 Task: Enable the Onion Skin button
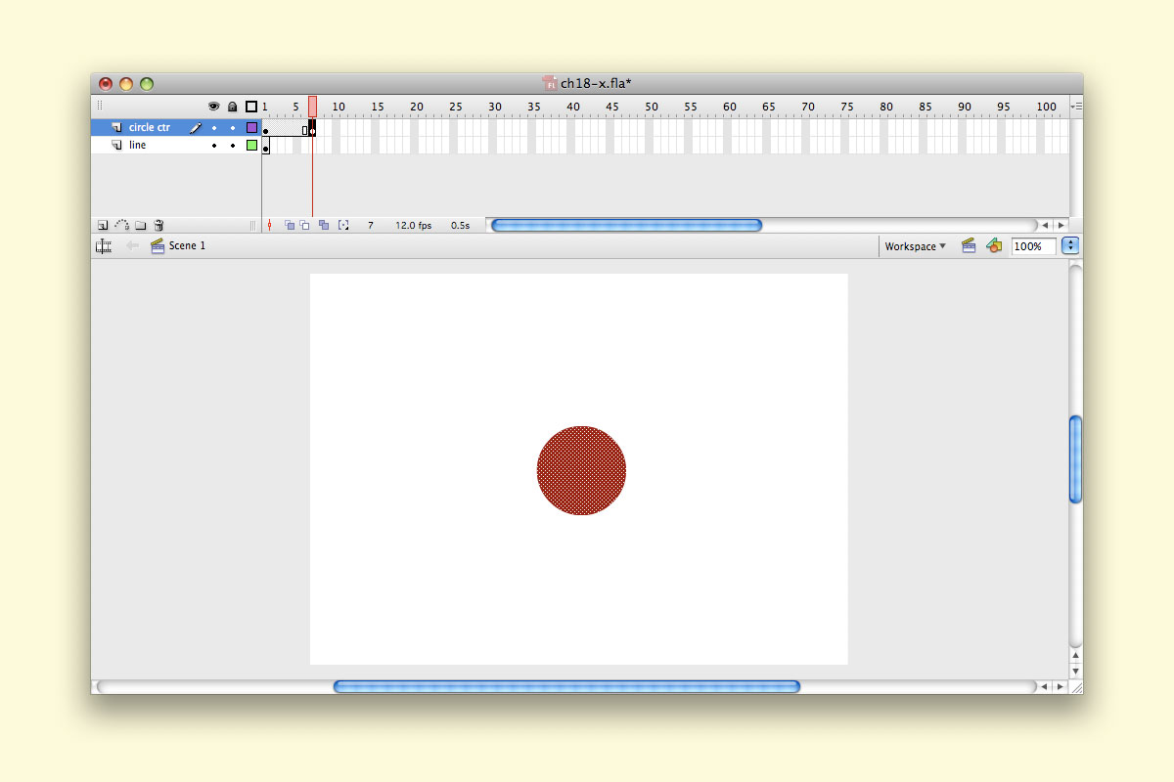(x=289, y=225)
